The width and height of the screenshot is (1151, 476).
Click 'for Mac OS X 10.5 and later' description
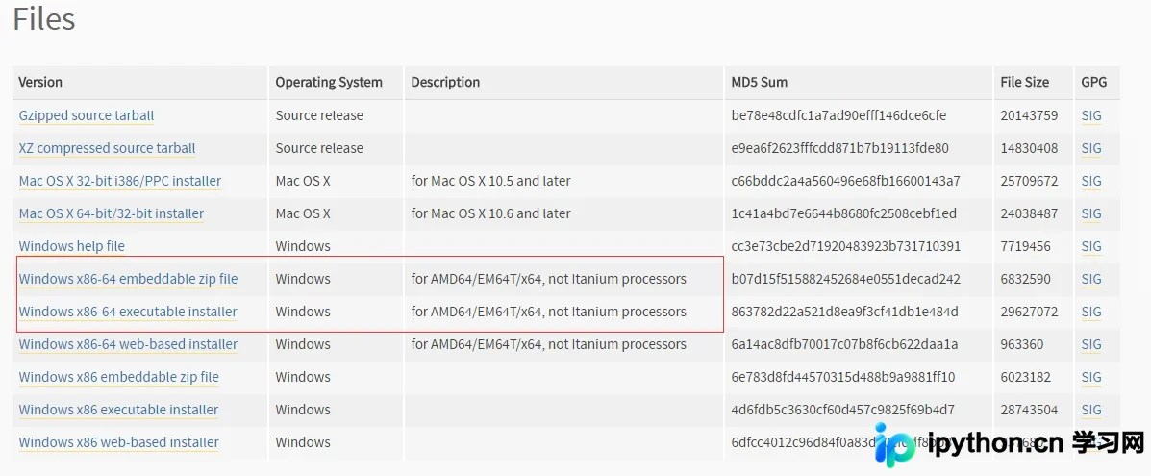pos(490,181)
